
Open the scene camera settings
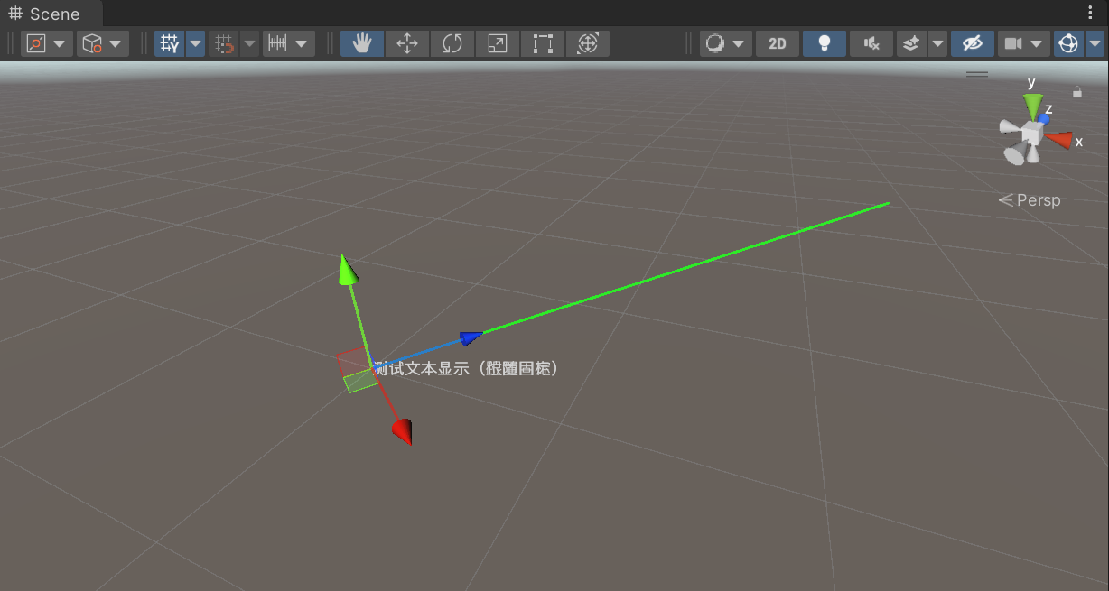click(1024, 43)
